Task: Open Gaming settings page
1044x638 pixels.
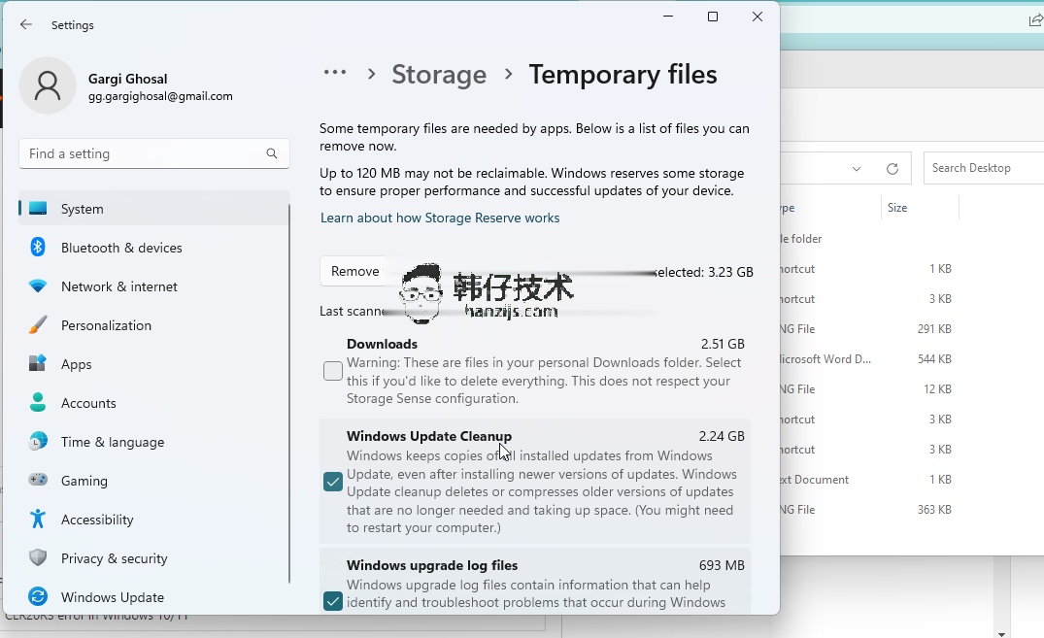Action: (x=153, y=480)
